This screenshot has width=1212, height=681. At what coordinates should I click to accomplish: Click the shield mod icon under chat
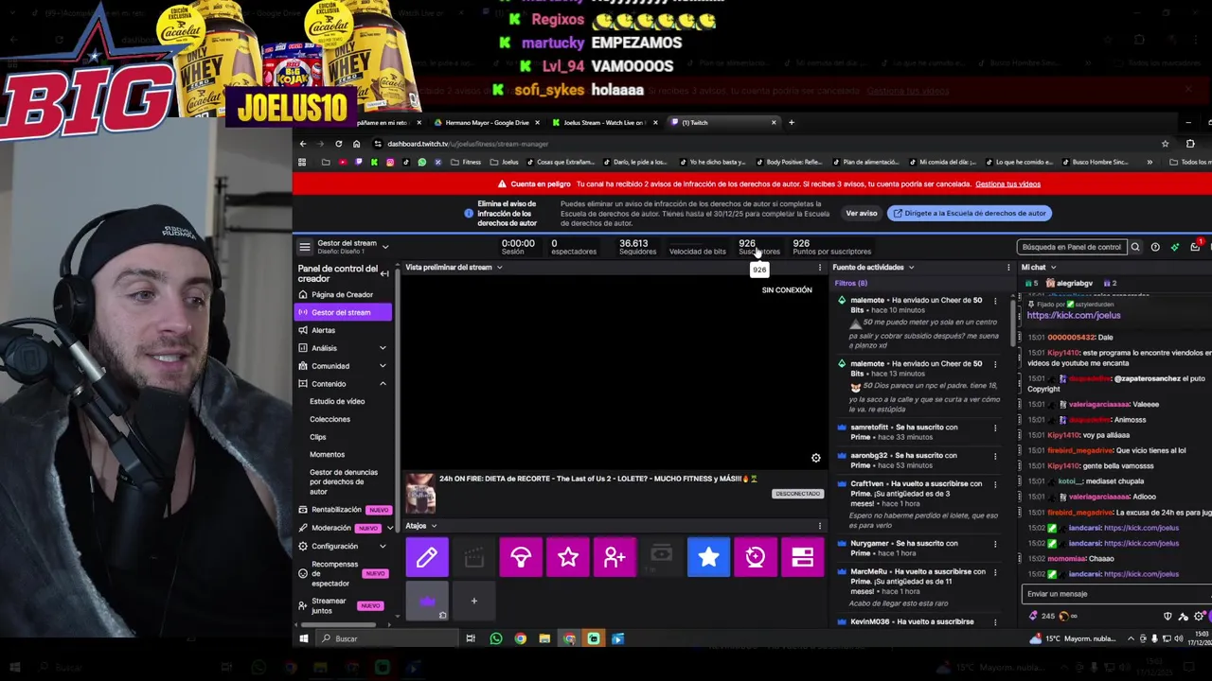1167,616
